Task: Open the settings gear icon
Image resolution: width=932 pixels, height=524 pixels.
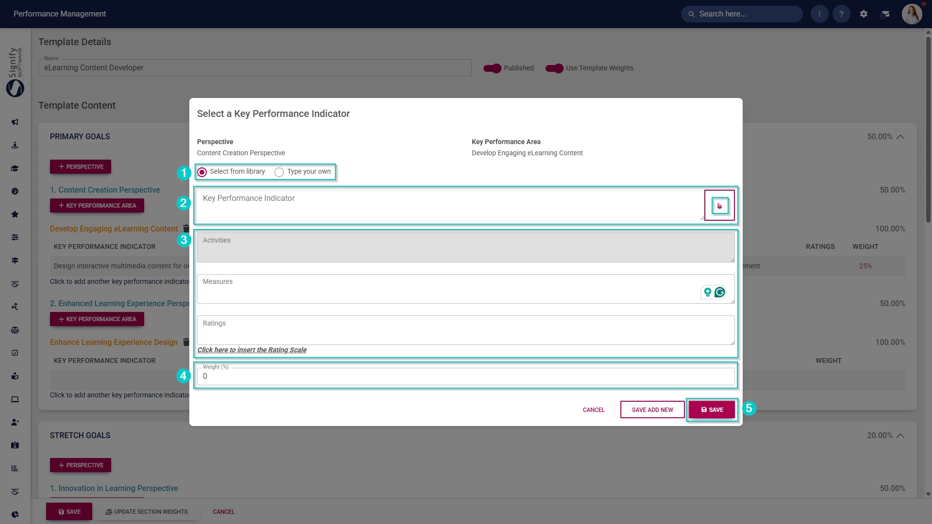Action: [x=864, y=14]
